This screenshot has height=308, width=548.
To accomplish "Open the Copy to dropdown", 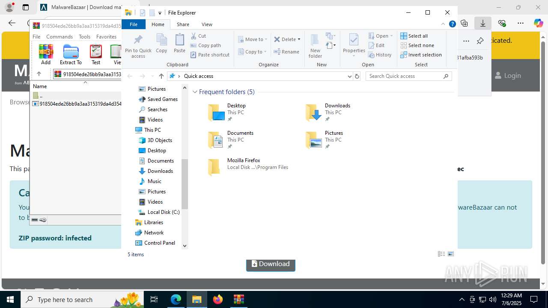I will tap(252, 52).
